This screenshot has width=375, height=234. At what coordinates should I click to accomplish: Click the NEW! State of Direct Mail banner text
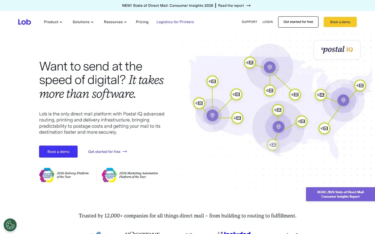click(168, 5)
